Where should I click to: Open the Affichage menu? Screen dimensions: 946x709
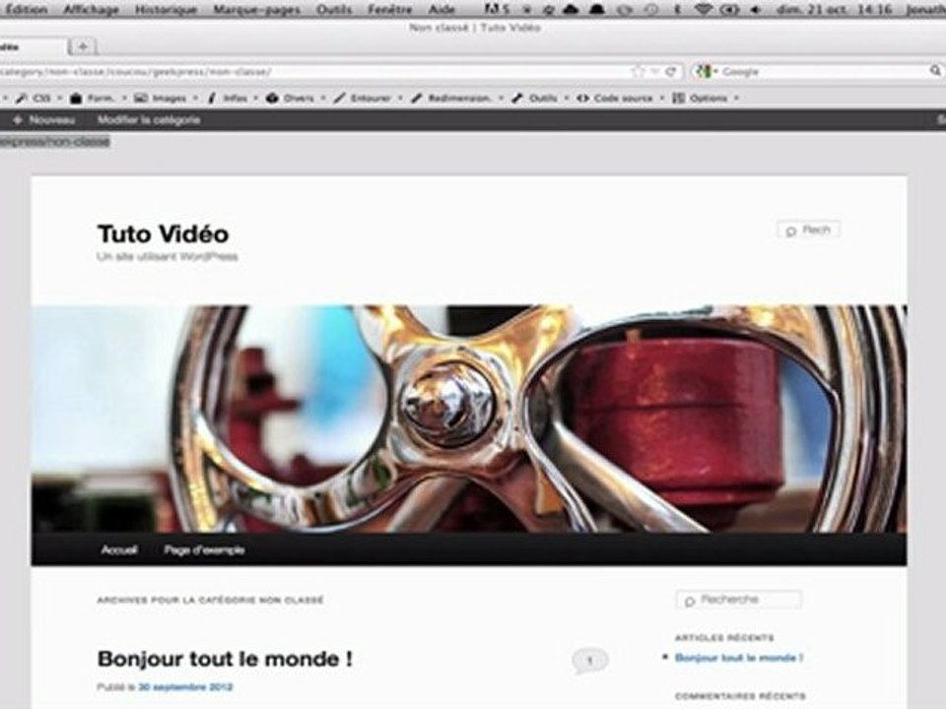point(91,9)
